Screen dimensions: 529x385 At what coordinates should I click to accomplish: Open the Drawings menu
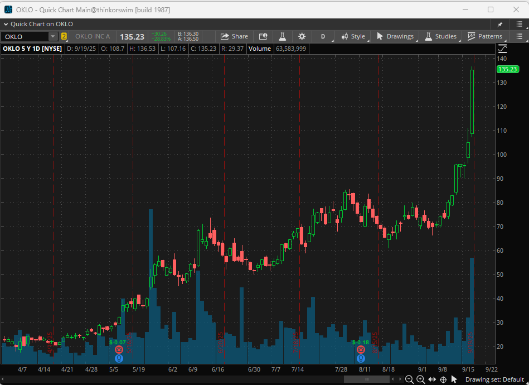[395, 36]
